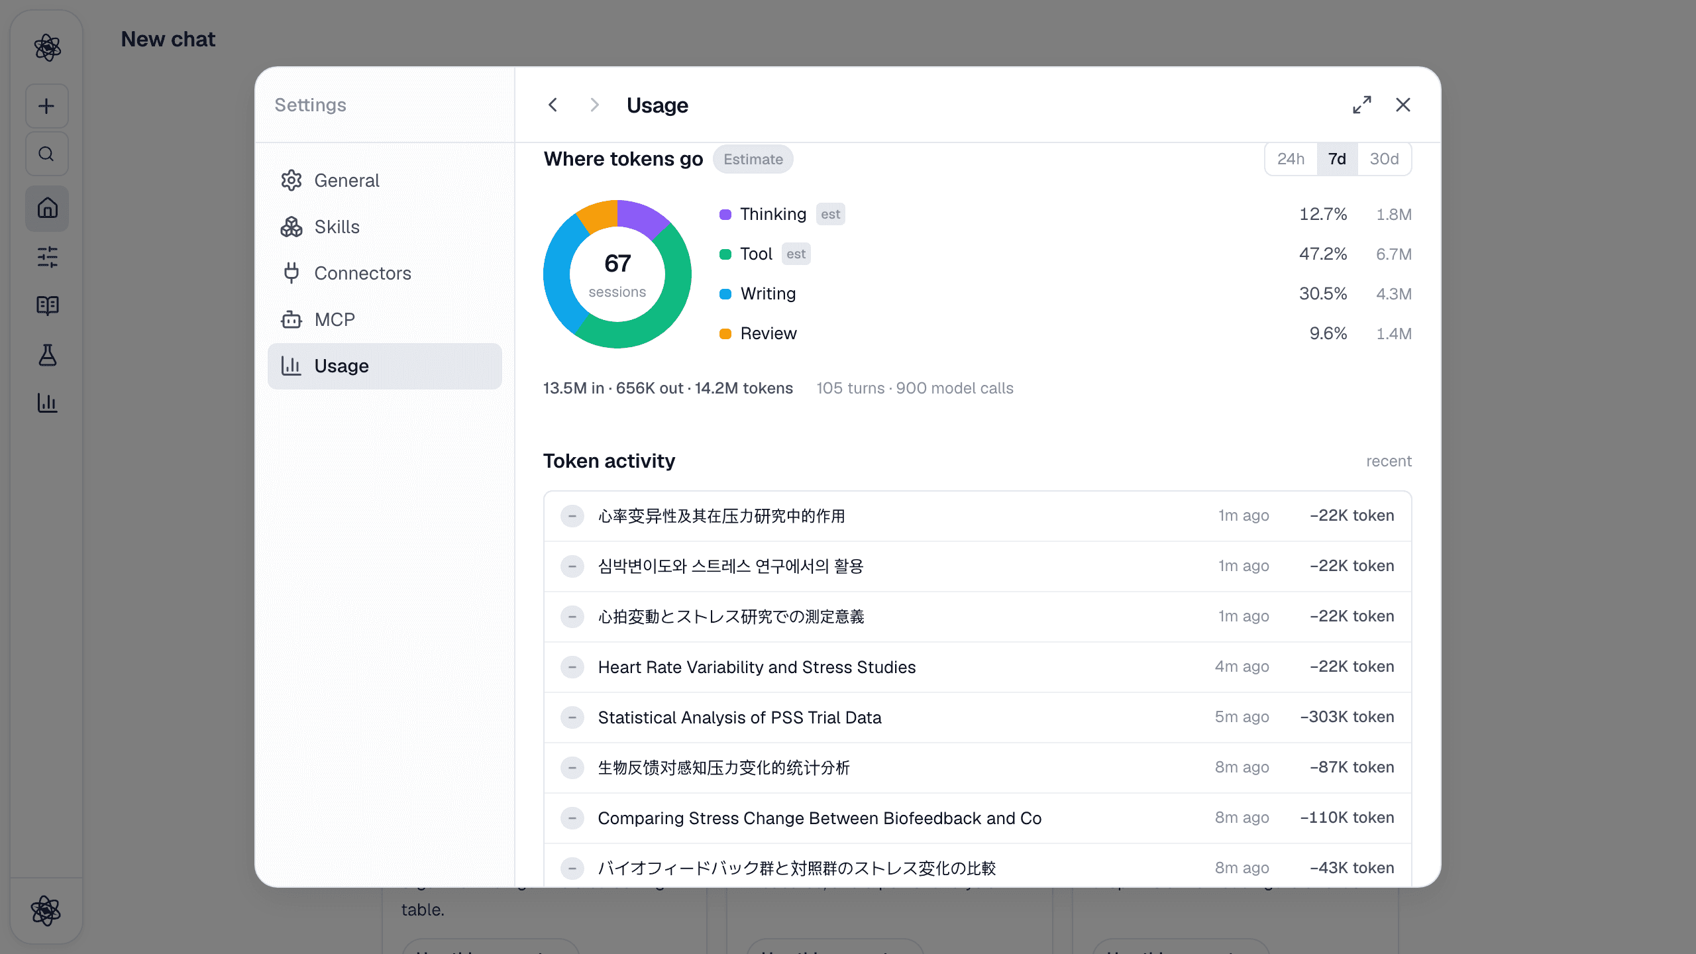Open Comparing Stress Change Between Biofeedback title
This screenshot has width=1696, height=954.
[820, 818]
